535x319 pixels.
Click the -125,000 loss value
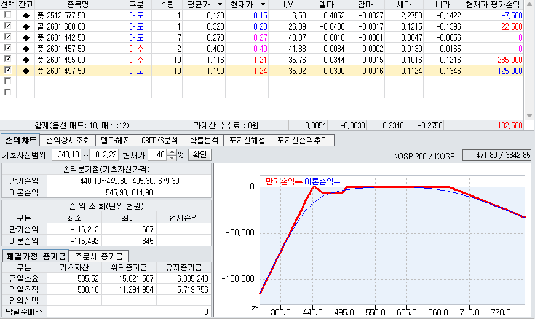[x=508, y=71]
